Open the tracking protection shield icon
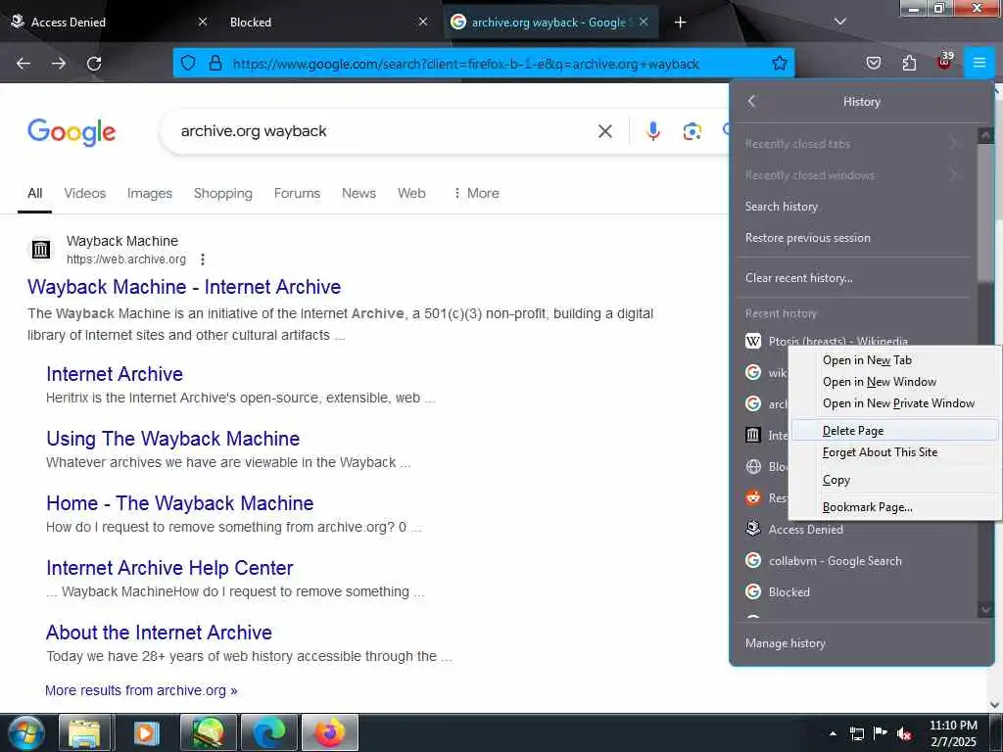Viewport: 1003px width, 752px height. click(x=188, y=64)
